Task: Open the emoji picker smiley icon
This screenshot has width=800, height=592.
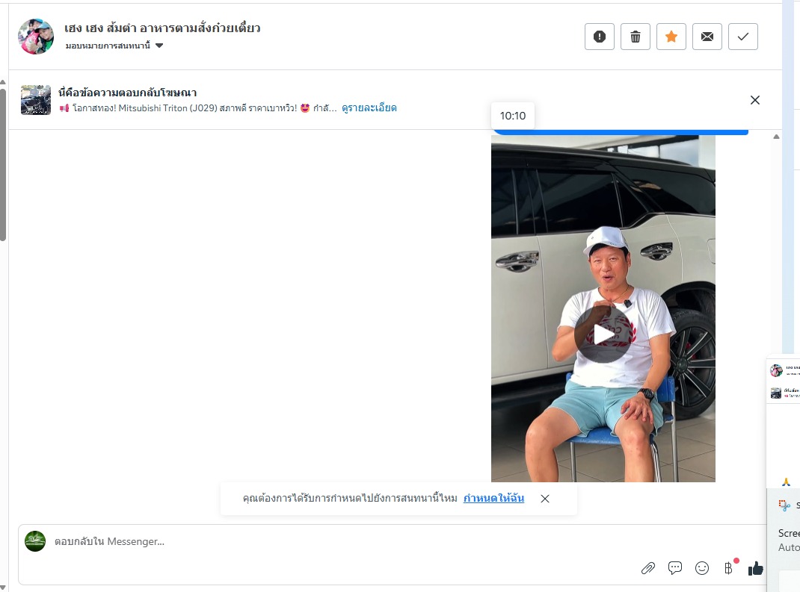Action: [x=702, y=568]
